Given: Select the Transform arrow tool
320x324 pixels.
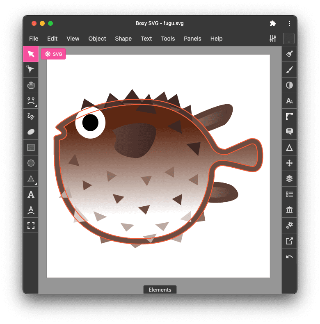Looking at the screenshot, I should tap(31, 54).
